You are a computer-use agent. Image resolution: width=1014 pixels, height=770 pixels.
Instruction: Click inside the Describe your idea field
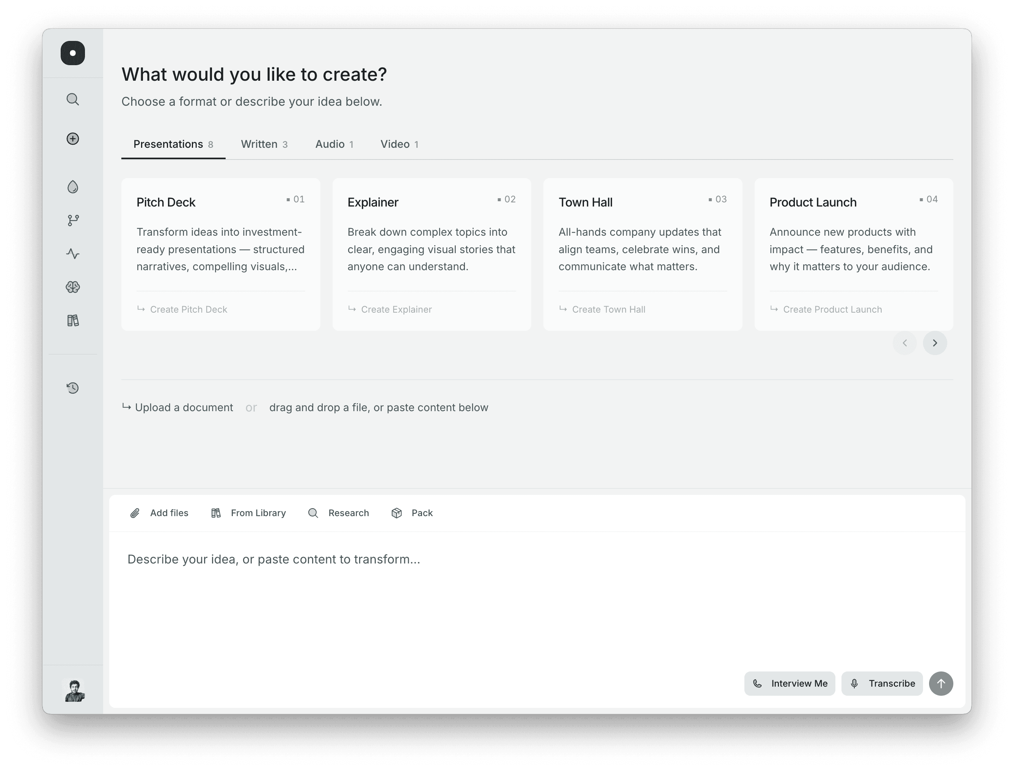pyautogui.click(x=413, y=559)
